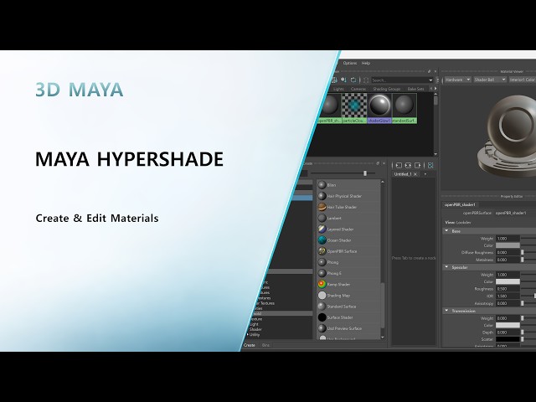The image size is (536, 402).
Task: Create a Shading Map node
Action: [x=348, y=296]
